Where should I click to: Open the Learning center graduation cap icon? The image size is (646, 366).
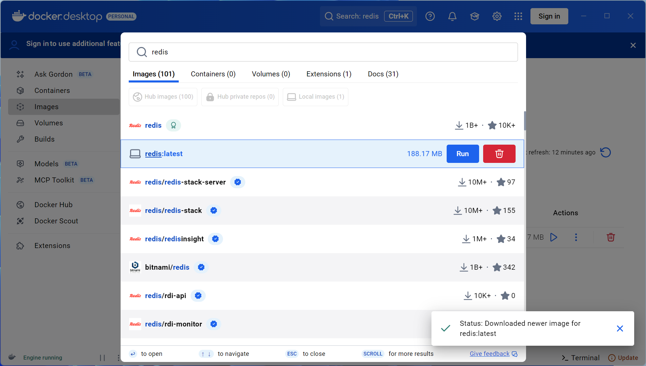pyautogui.click(x=475, y=16)
